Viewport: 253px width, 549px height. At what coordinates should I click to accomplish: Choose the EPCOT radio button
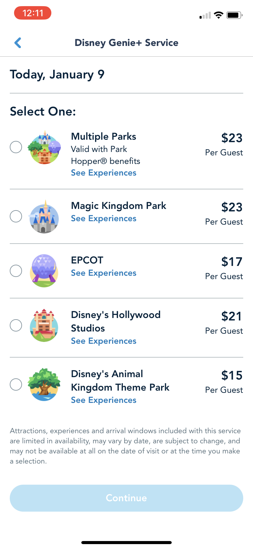click(x=16, y=271)
